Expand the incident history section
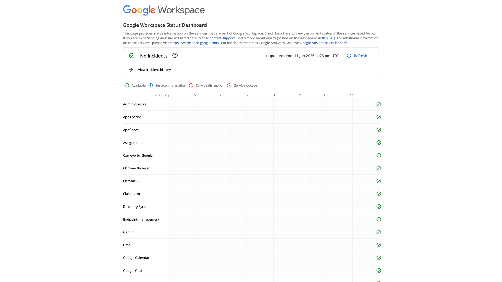Viewport: 502px width, 282px height. click(154, 70)
